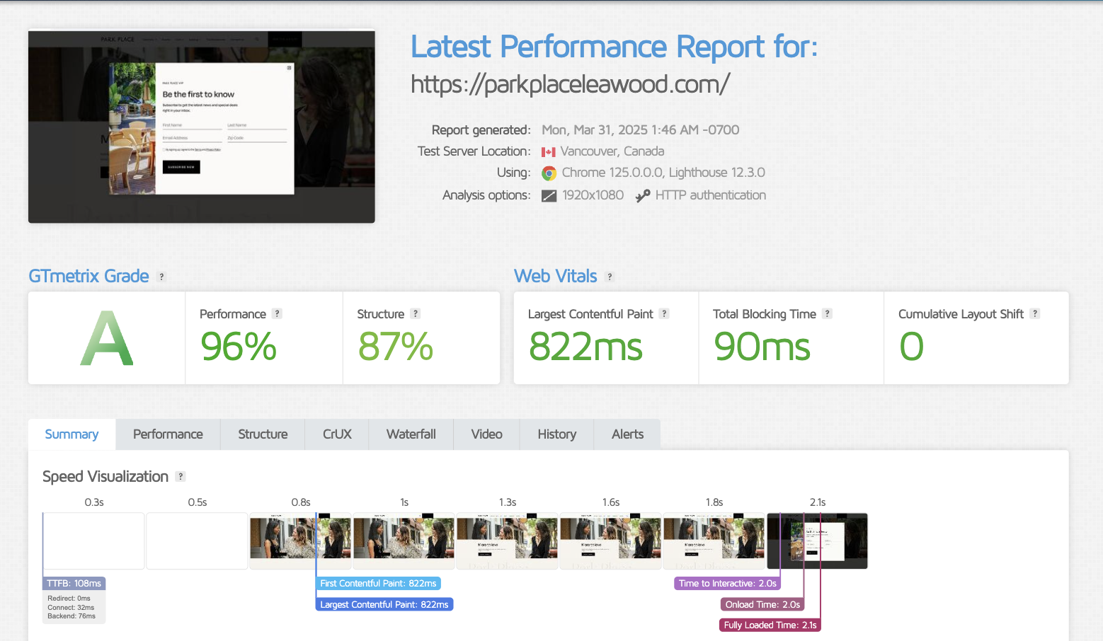Viewport: 1103px width, 641px height.
Task: Click the TTFB: 108ms marker
Action: [74, 584]
